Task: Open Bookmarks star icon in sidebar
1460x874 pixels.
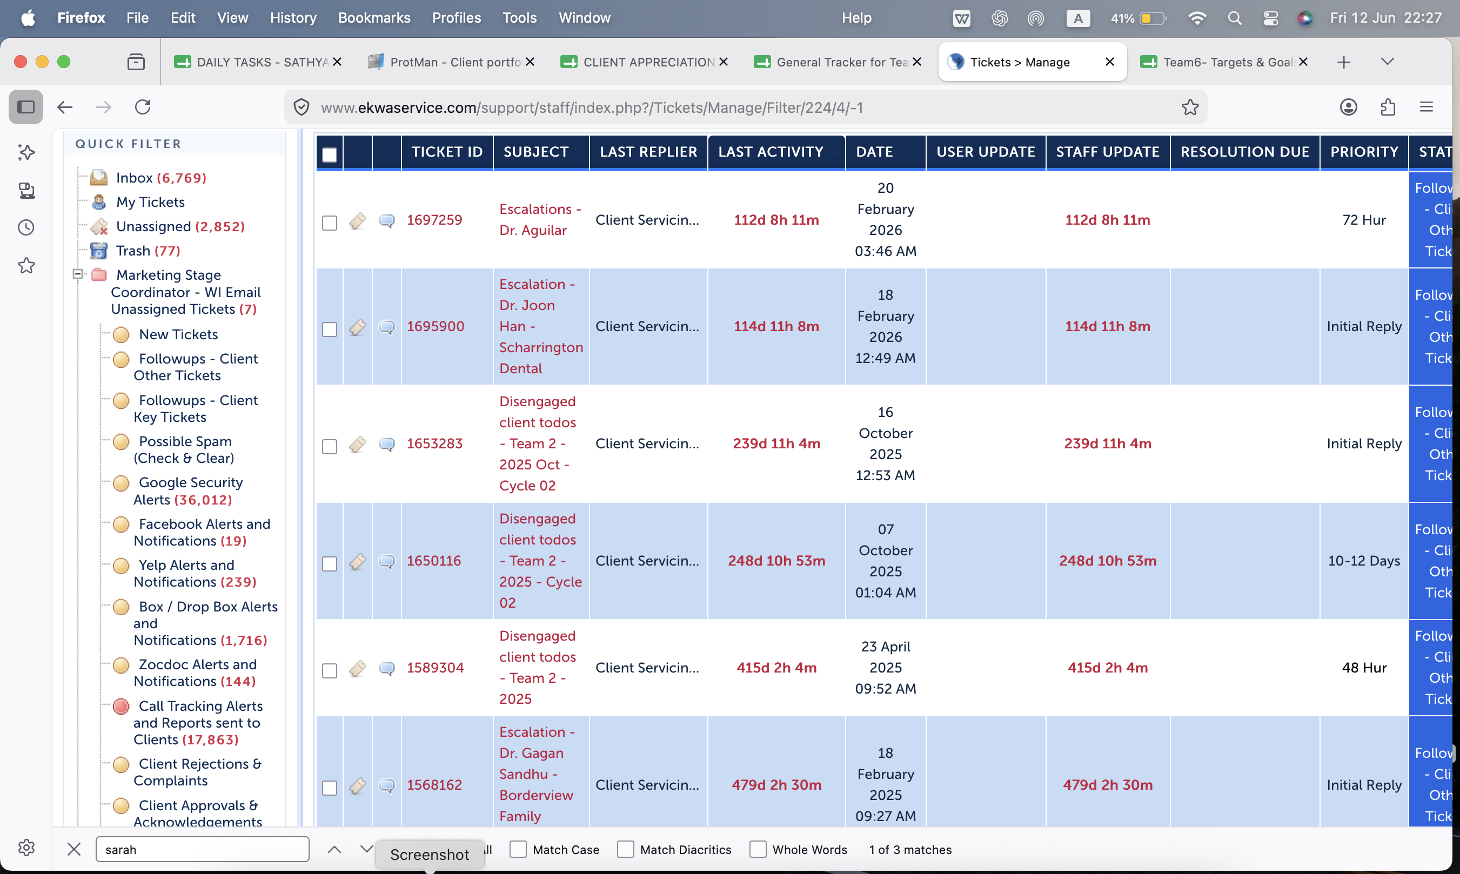Action: point(26,266)
